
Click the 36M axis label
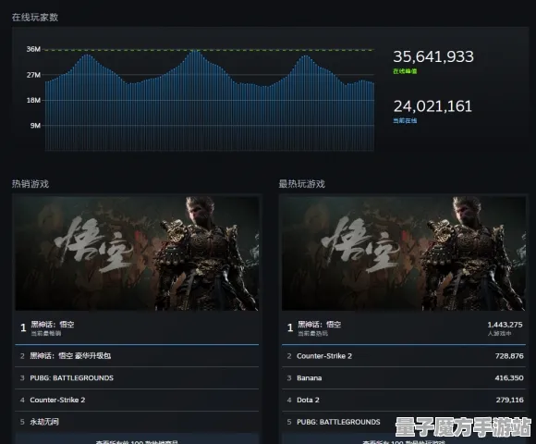tap(33, 49)
